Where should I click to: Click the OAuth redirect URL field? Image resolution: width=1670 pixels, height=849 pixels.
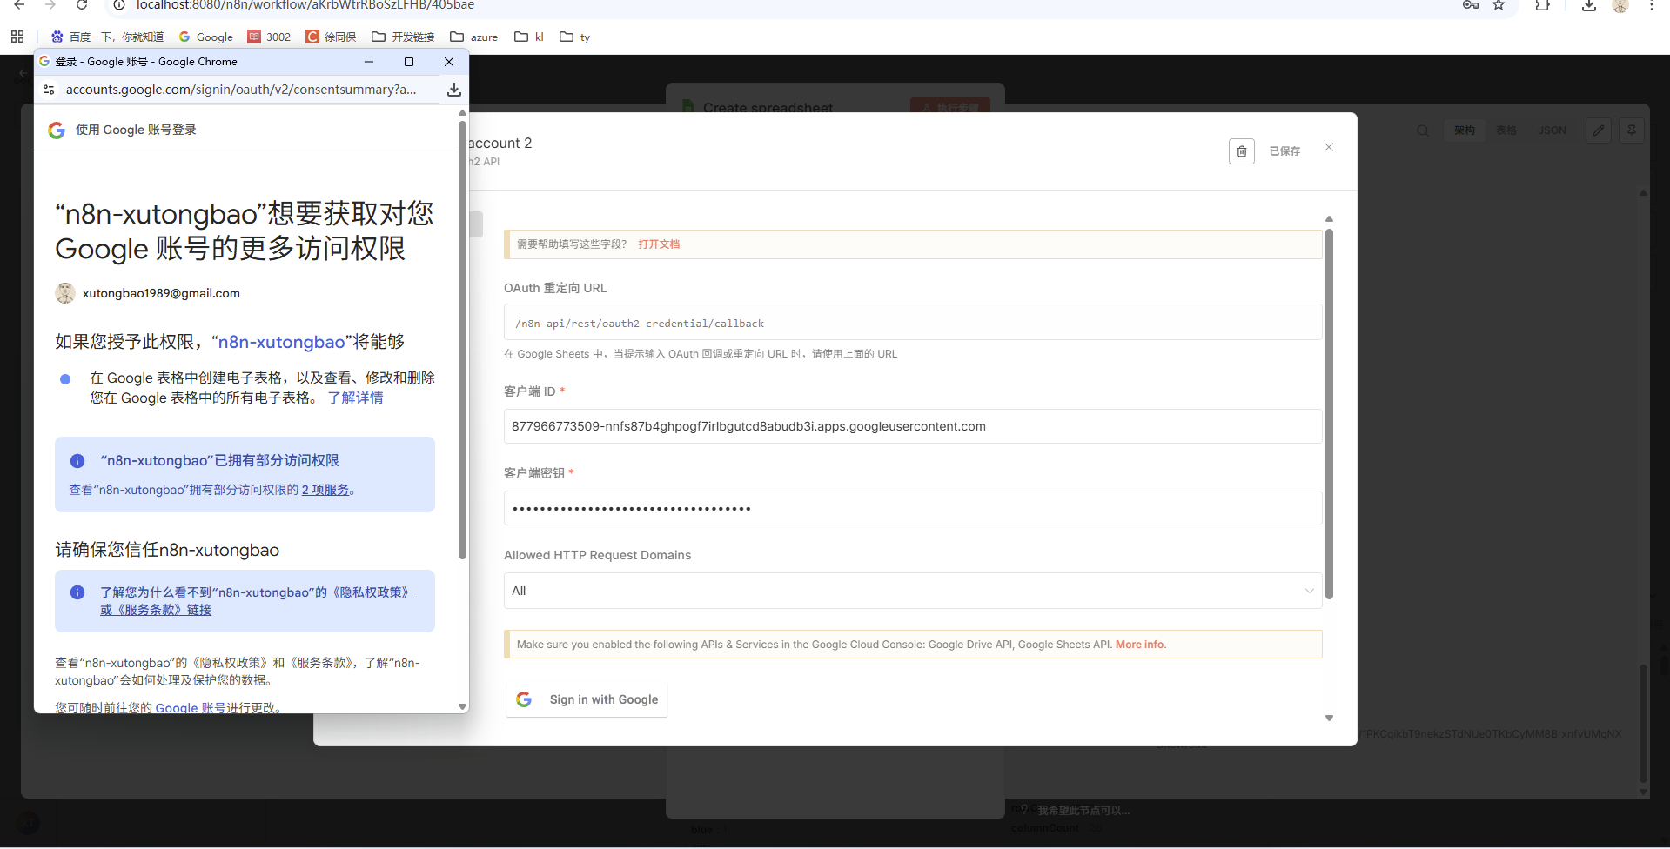[x=913, y=323]
